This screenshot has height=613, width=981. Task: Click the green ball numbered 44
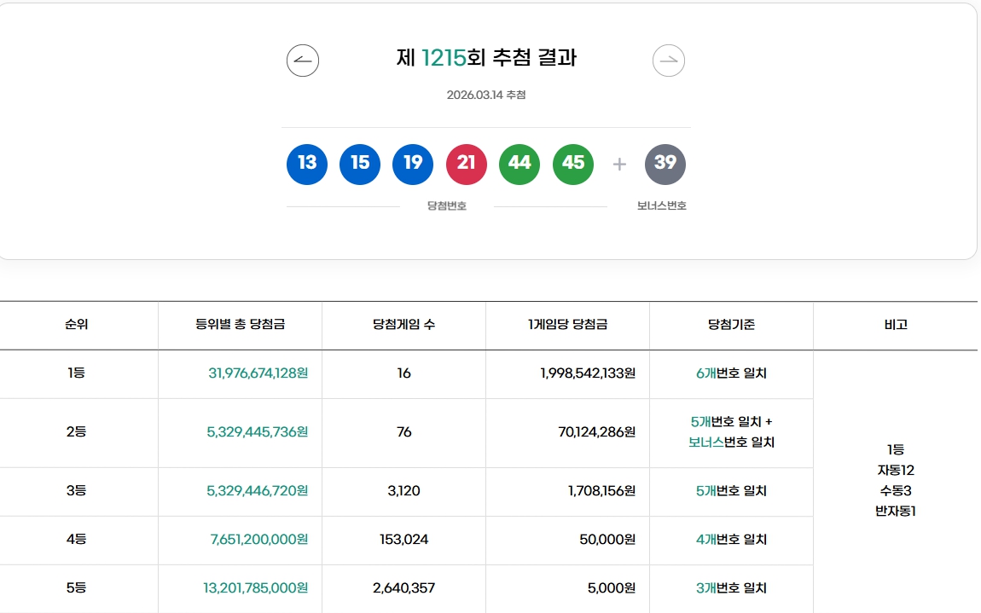click(x=520, y=164)
